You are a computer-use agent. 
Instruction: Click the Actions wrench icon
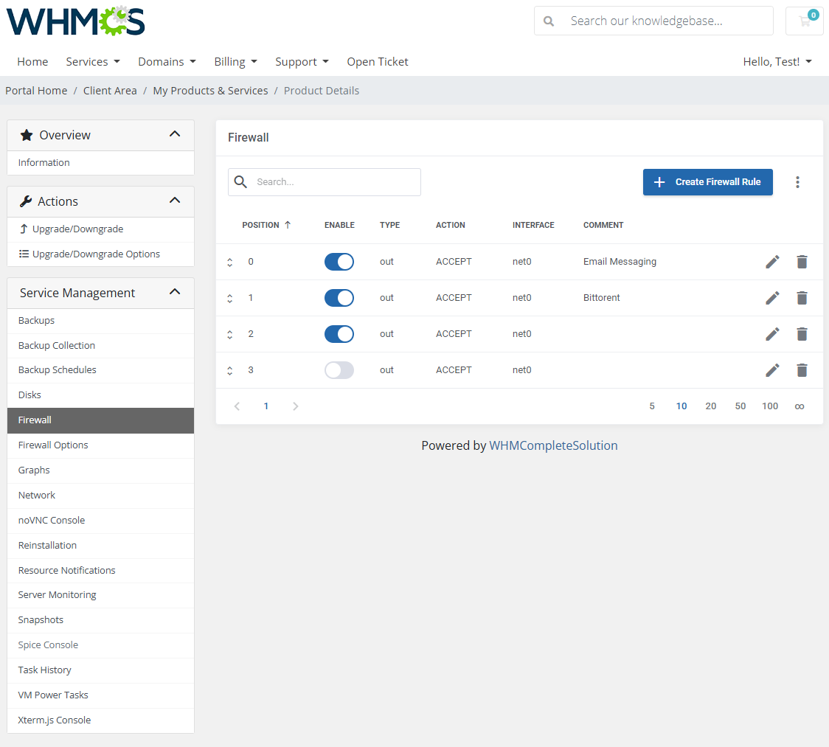coord(26,201)
